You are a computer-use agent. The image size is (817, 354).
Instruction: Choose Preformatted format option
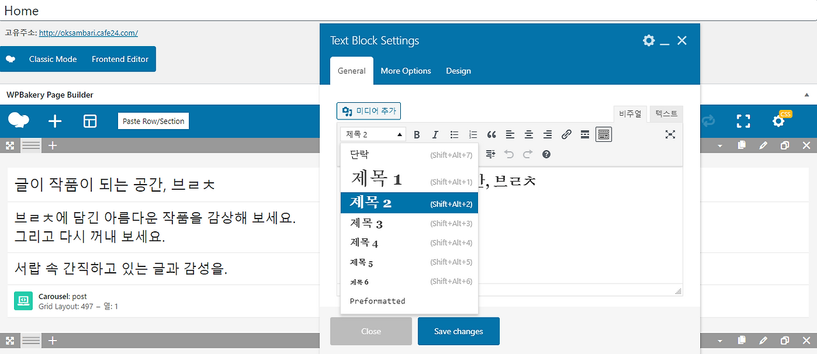409,301
